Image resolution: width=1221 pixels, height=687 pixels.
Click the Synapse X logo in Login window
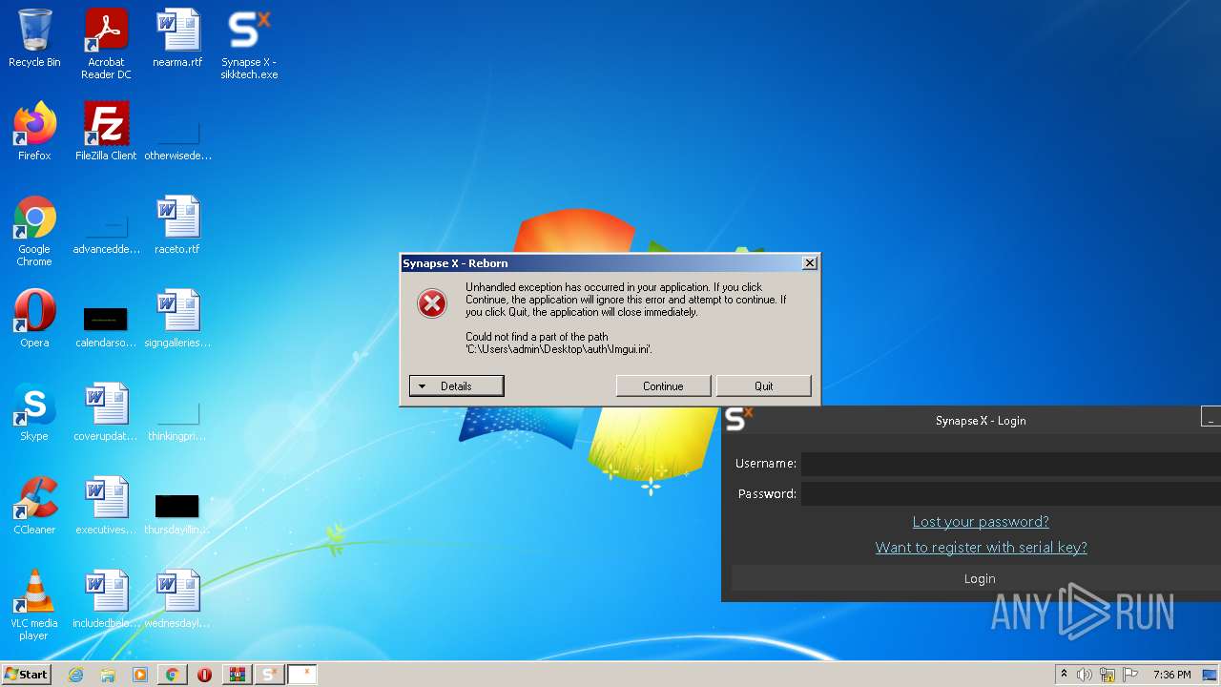coord(738,419)
